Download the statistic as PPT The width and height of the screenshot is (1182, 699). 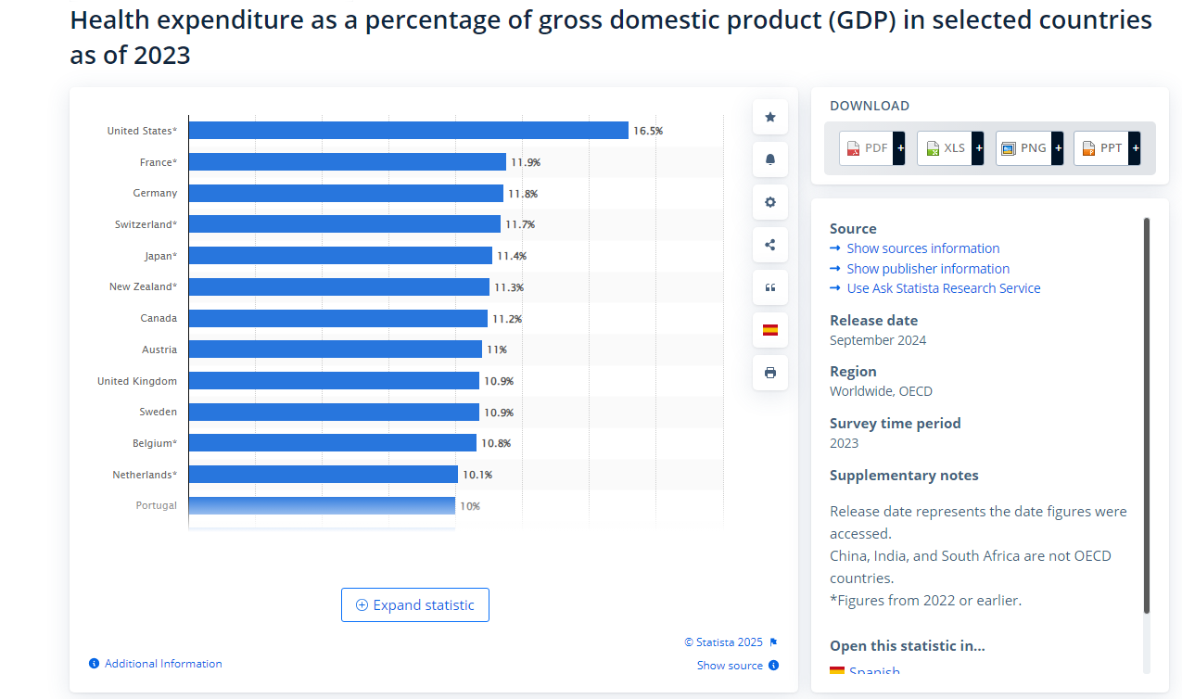coord(1106,148)
